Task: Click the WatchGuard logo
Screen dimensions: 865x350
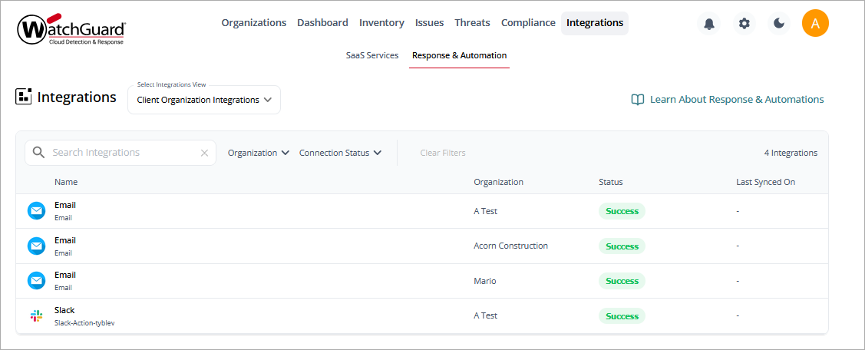Action: pyautogui.click(x=71, y=30)
